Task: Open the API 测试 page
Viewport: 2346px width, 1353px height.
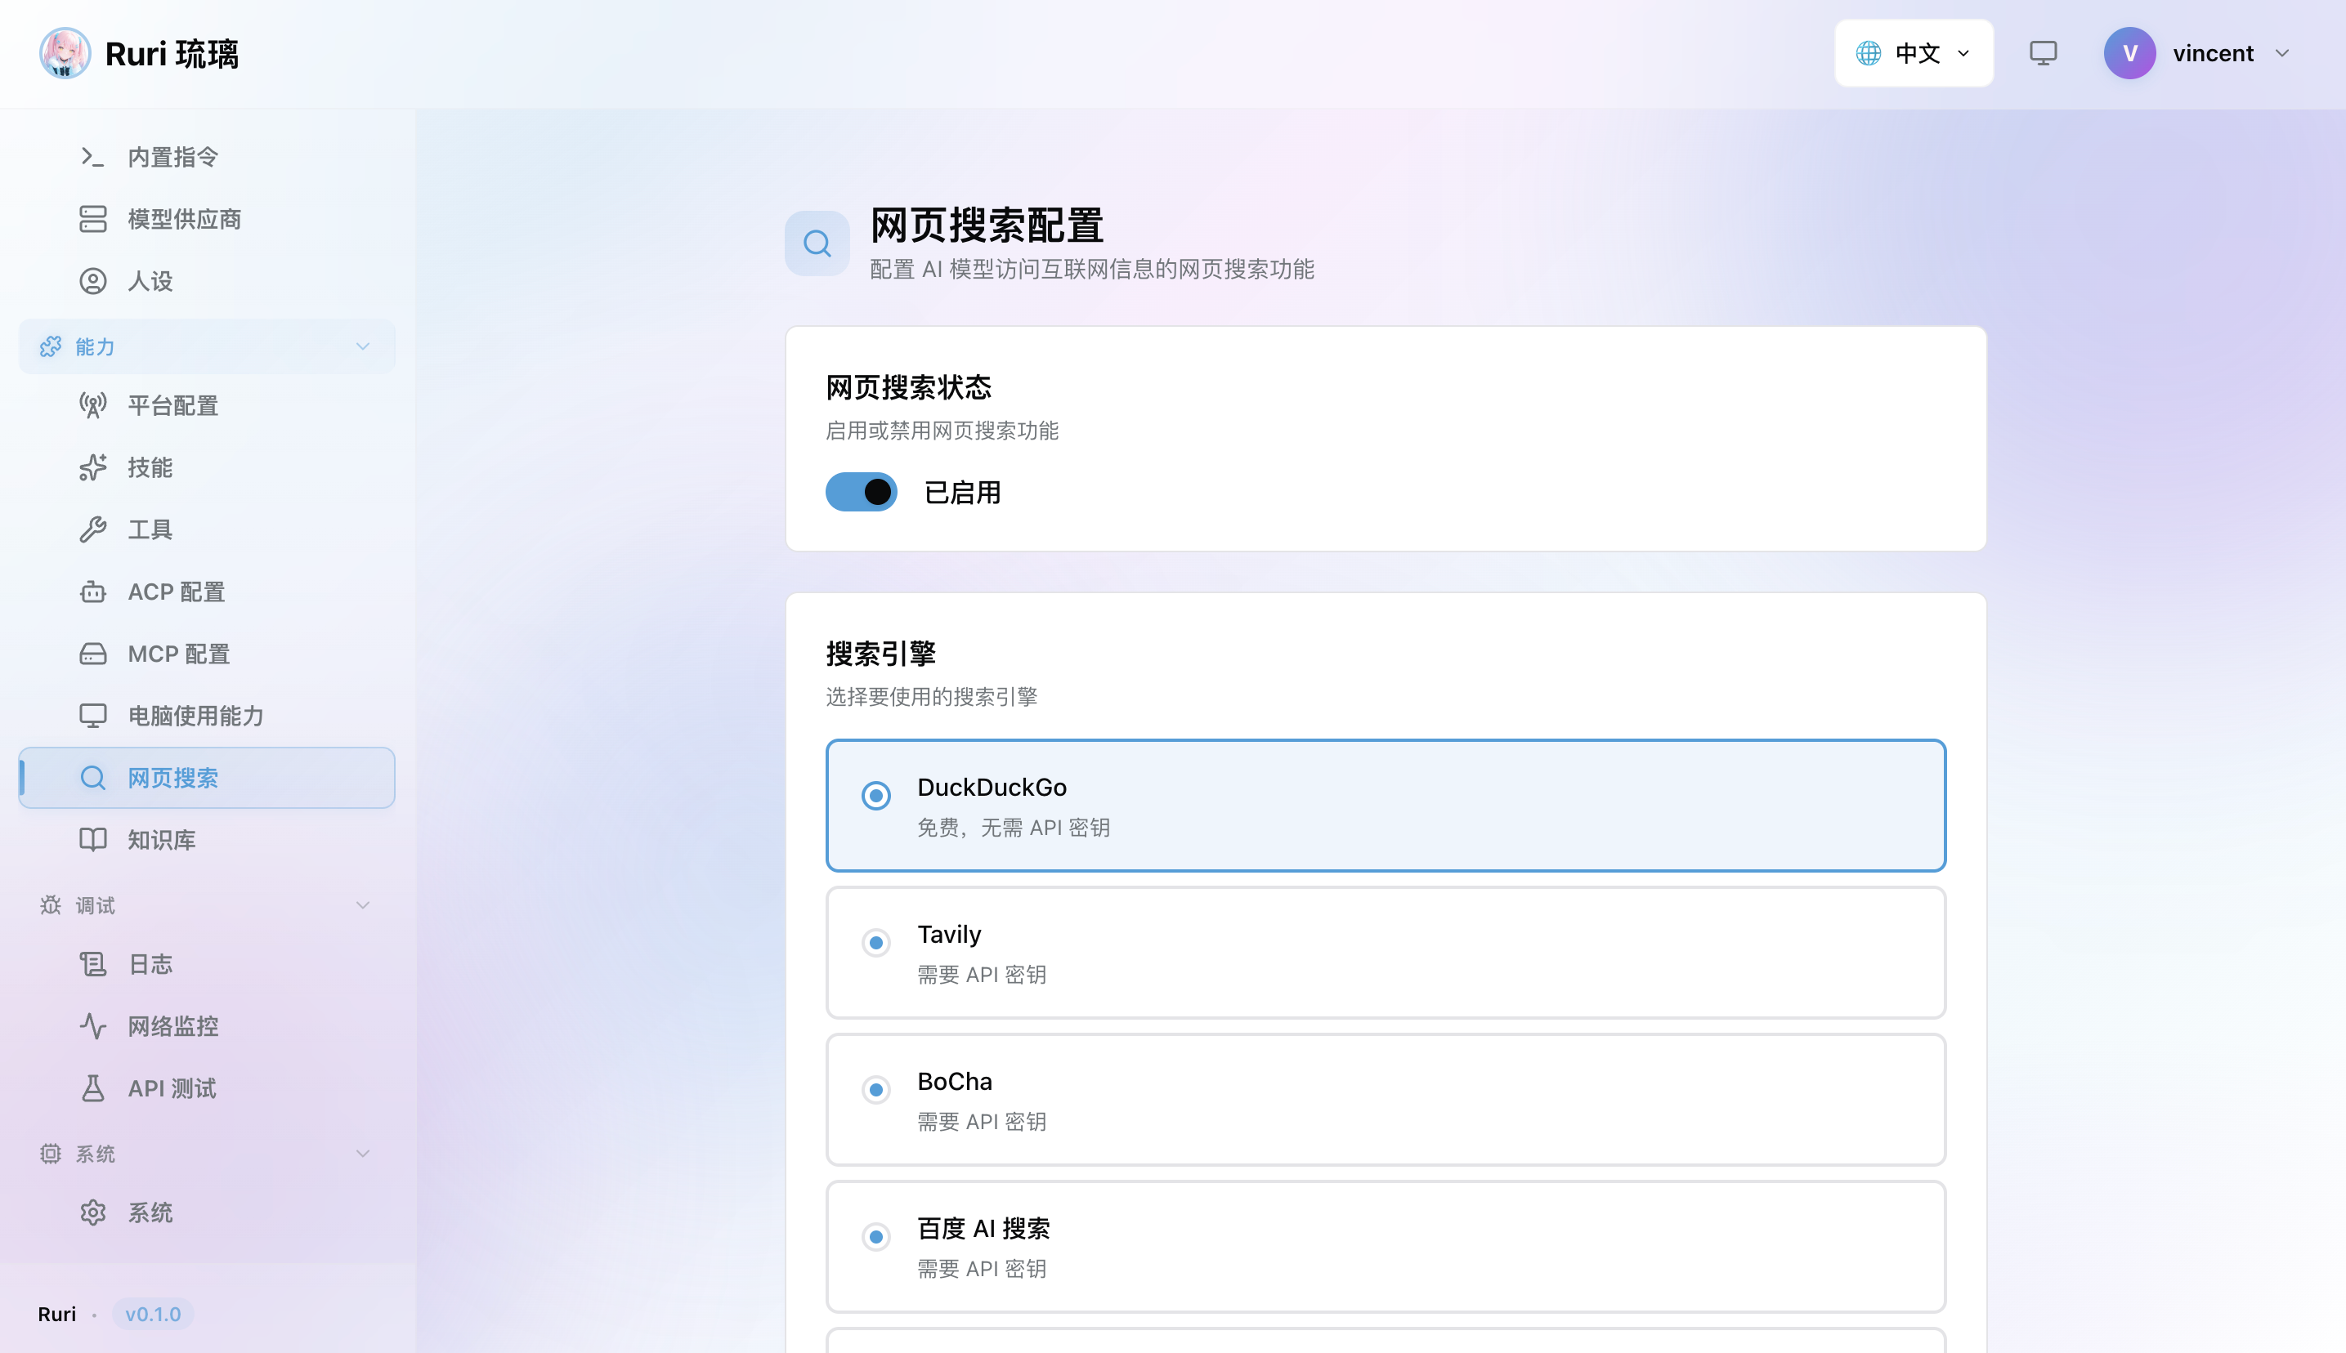Action: point(206,1088)
